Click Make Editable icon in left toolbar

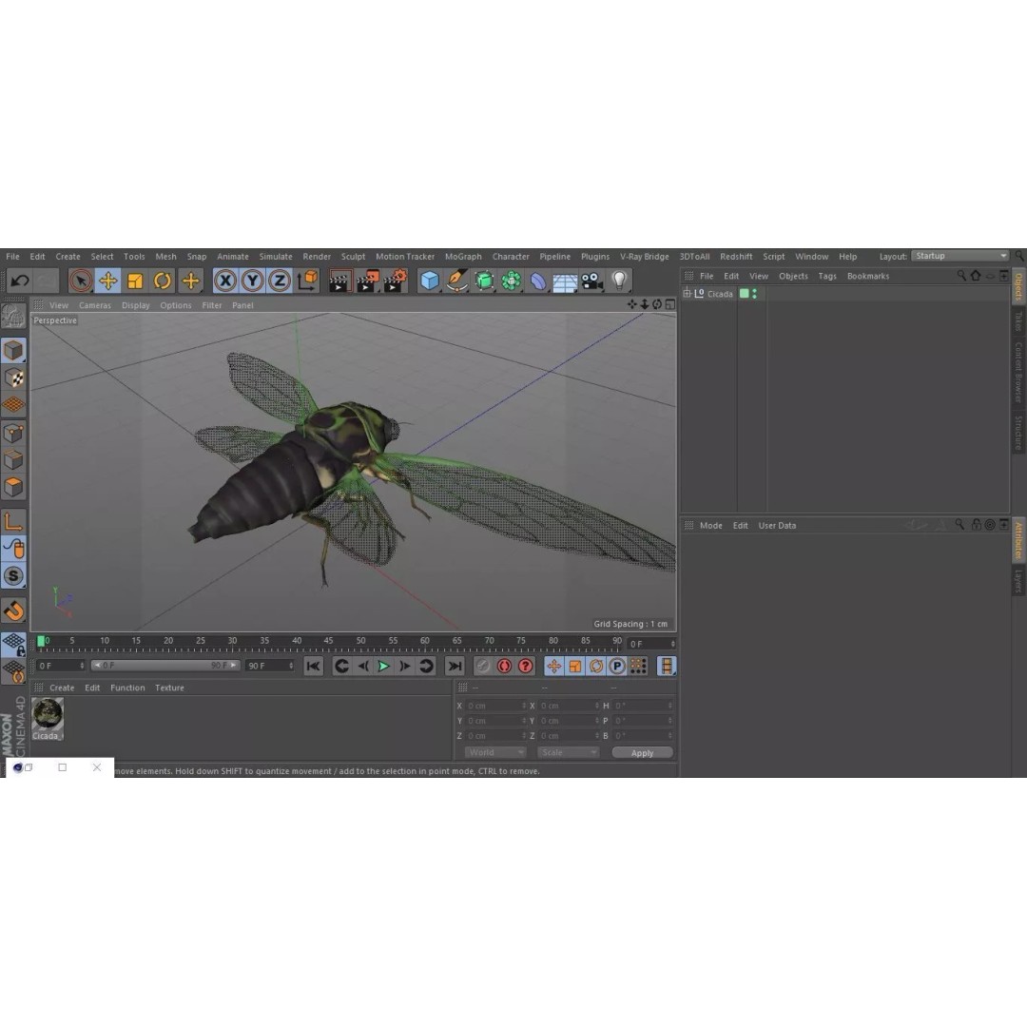point(13,317)
